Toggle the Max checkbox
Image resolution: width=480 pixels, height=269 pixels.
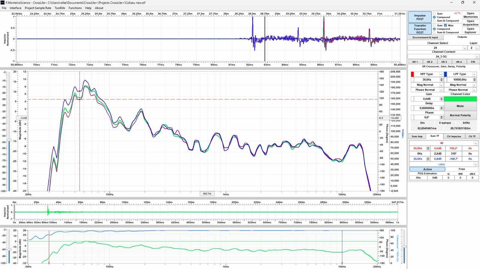click(446, 25)
